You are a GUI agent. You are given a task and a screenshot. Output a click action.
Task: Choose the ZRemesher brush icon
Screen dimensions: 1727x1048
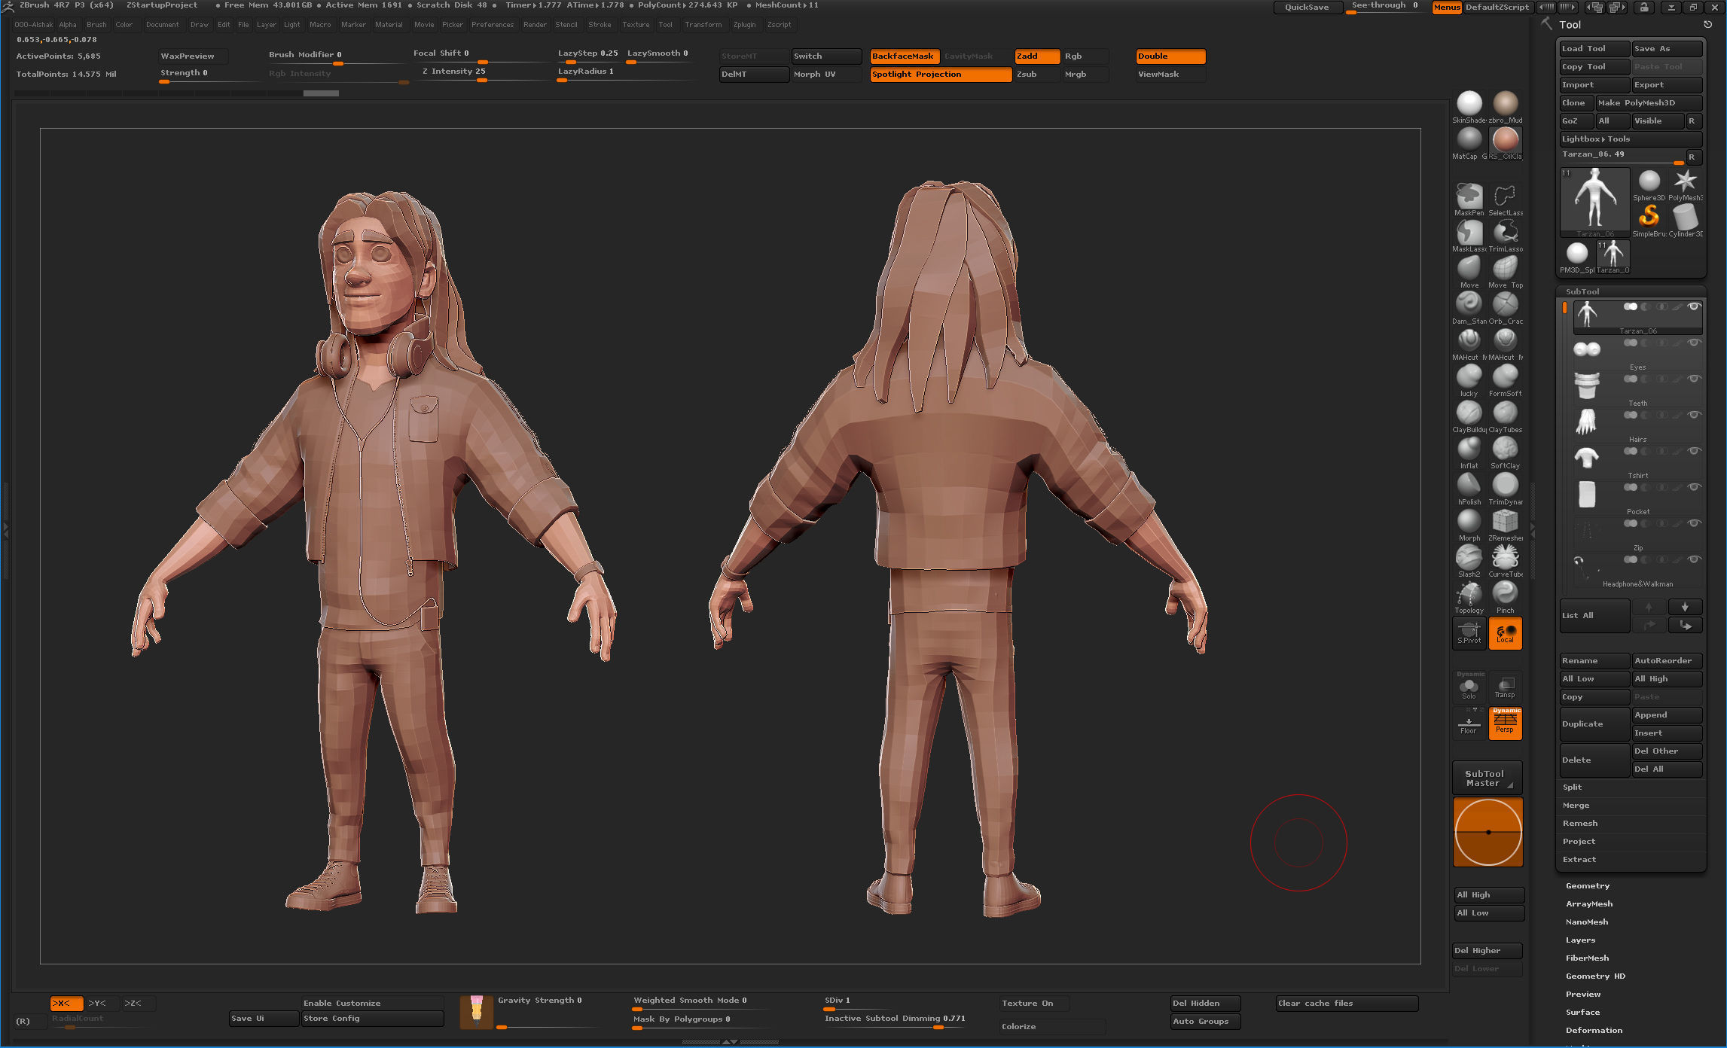pyautogui.click(x=1505, y=522)
